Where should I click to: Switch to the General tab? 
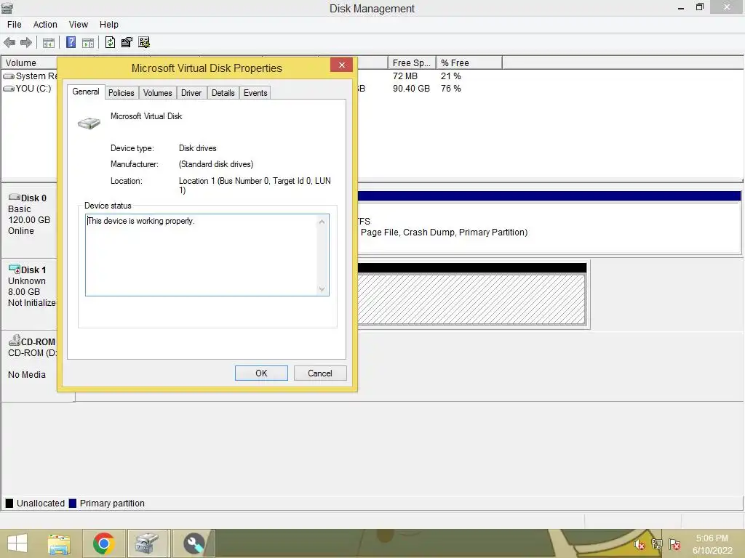click(86, 92)
